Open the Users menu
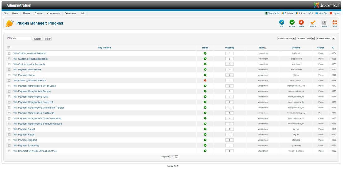This screenshot has height=169, width=343. click(x=15, y=13)
